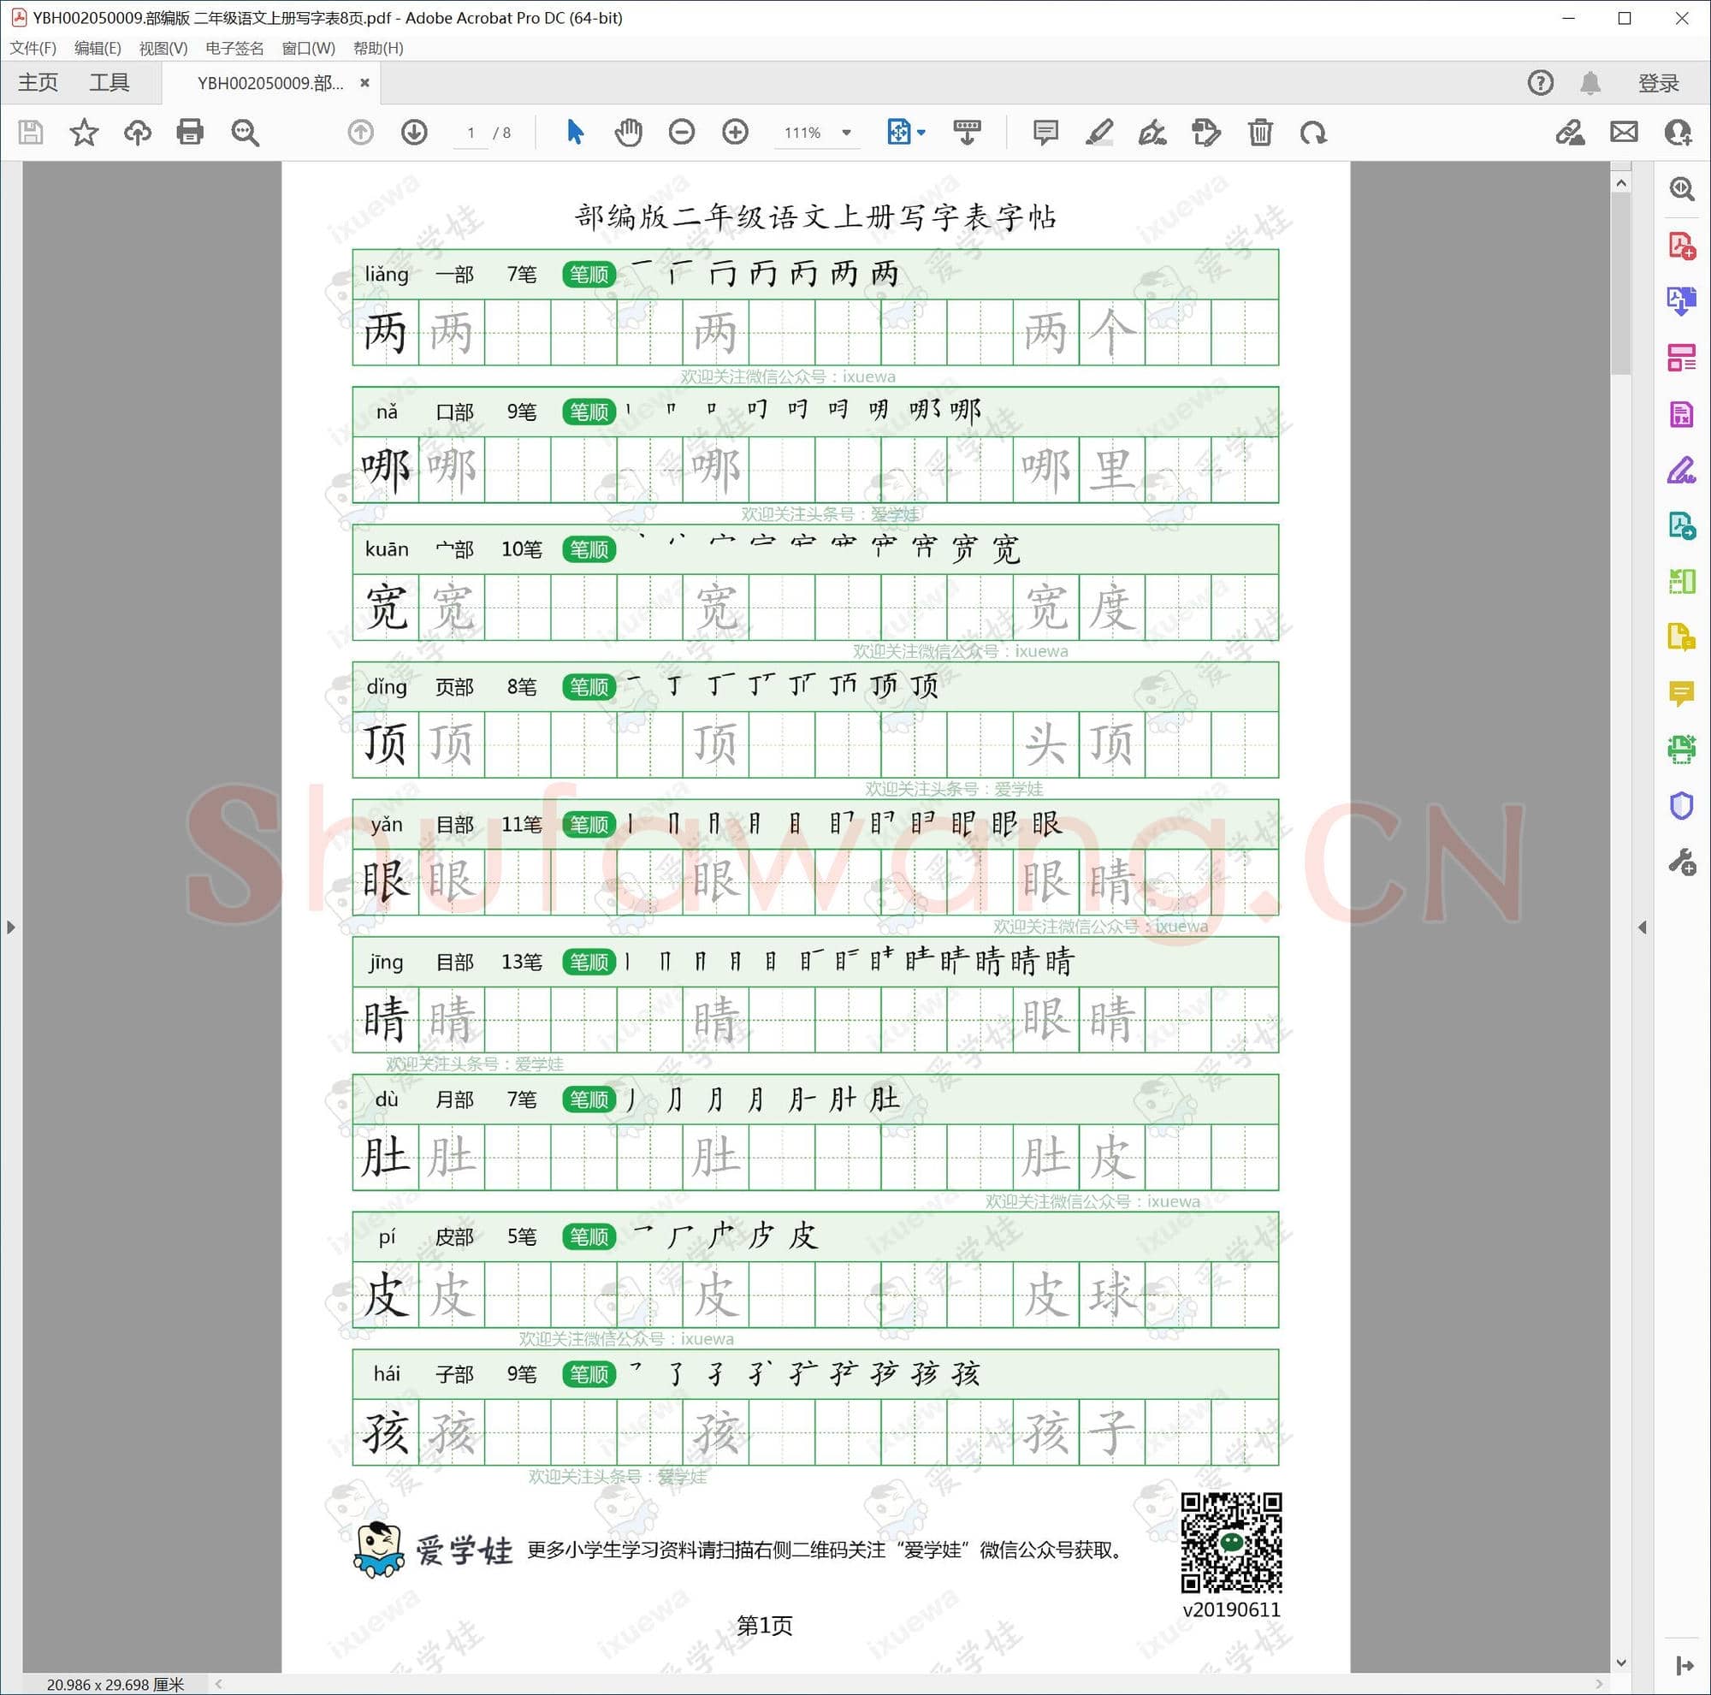
Task: Select the Edit PDF tool
Action: coord(1682,416)
